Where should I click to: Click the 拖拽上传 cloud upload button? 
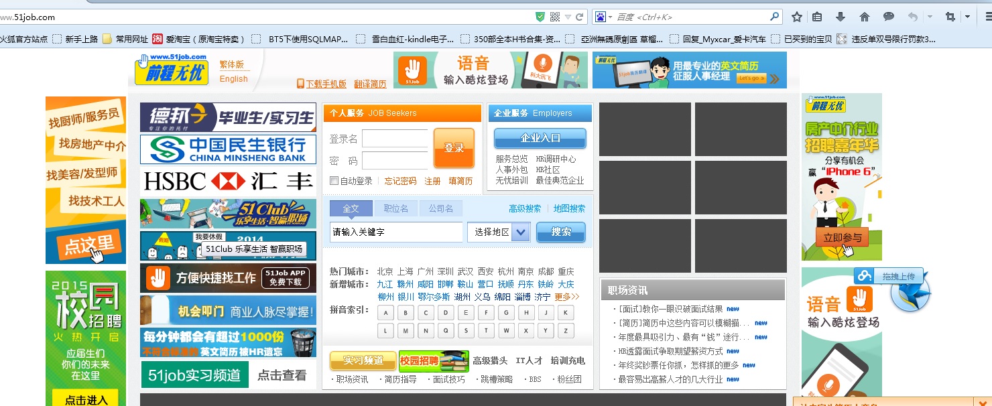pos(889,276)
